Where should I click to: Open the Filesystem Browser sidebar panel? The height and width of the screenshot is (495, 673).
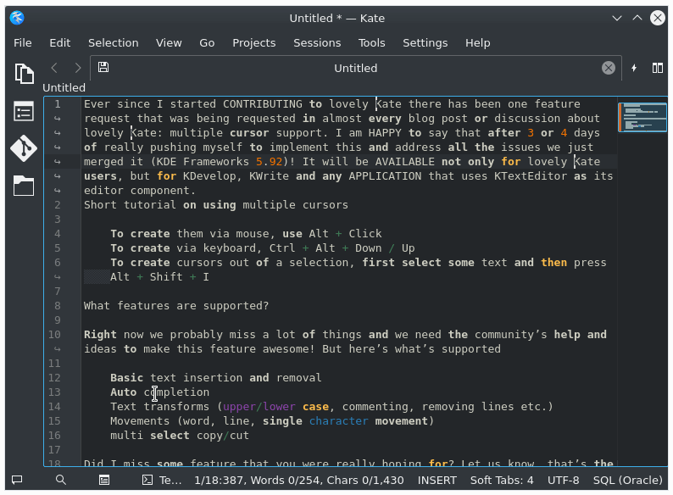pyautogui.click(x=24, y=186)
